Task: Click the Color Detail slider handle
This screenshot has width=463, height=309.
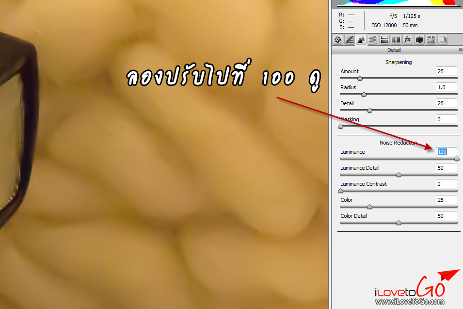Action: tap(399, 223)
